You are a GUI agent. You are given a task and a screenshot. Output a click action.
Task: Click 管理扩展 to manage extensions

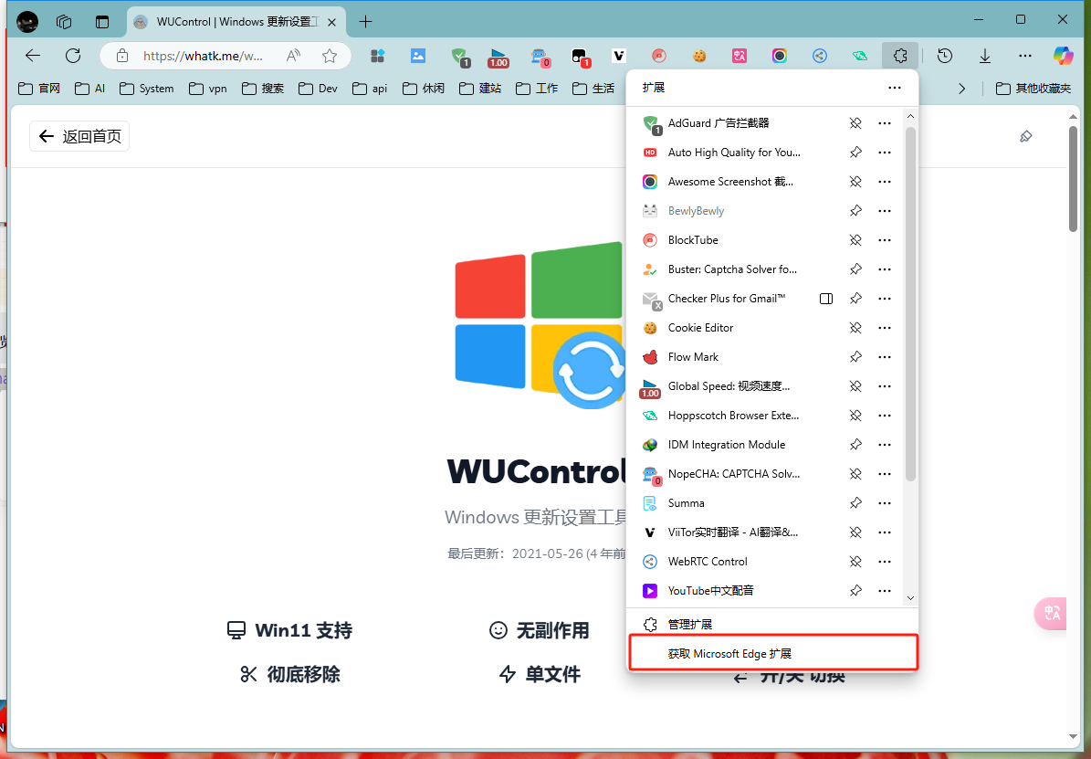click(x=772, y=625)
